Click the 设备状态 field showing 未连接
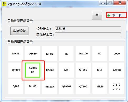The image size is (128, 102). pos(88,29)
